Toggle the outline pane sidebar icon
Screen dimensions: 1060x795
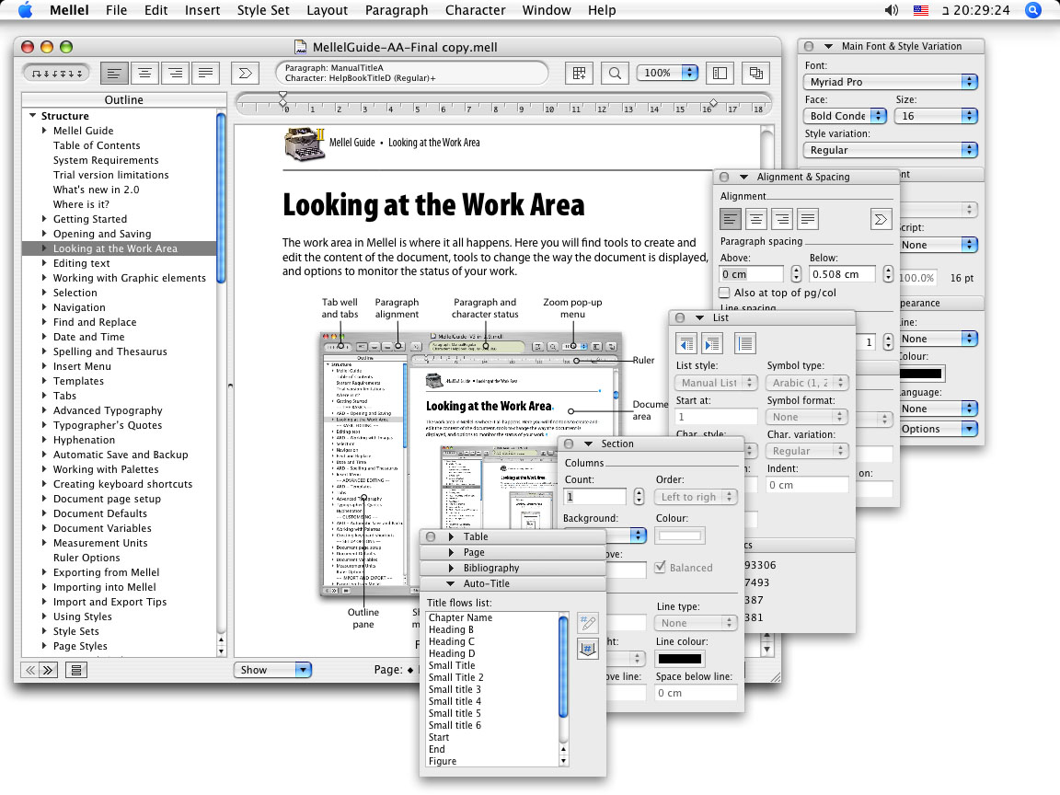coord(720,73)
